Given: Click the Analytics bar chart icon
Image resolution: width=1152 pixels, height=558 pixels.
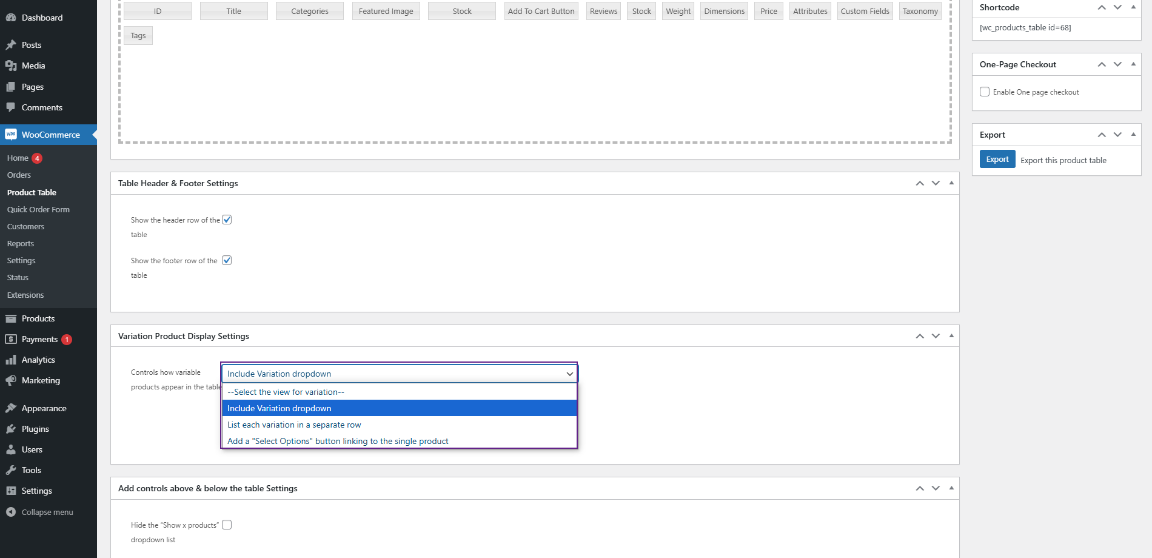Looking at the screenshot, I should (11, 360).
